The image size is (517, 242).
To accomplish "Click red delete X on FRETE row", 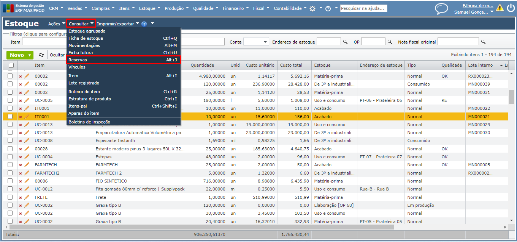I will point(21,198).
